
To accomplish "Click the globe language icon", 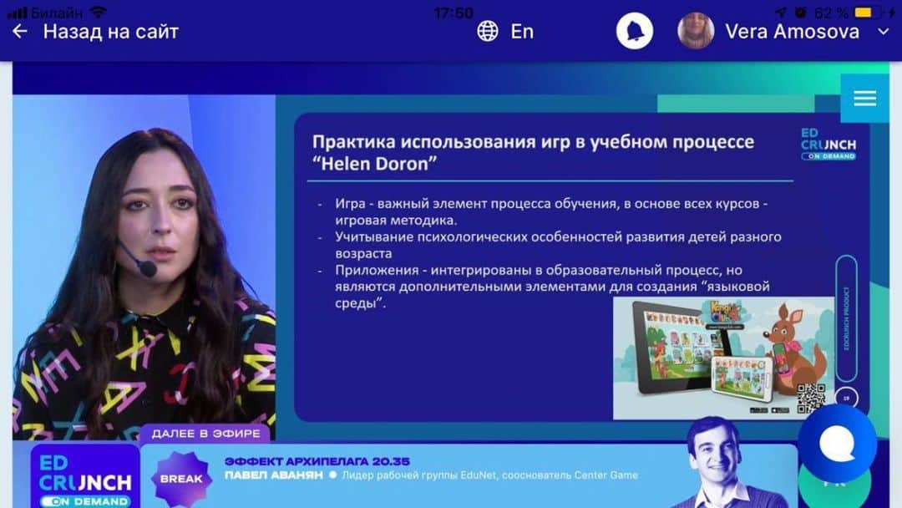I will 487,31.
